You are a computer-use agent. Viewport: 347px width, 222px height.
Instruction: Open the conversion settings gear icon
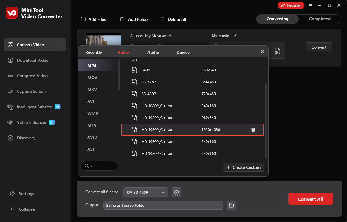[x=176, y=192]
